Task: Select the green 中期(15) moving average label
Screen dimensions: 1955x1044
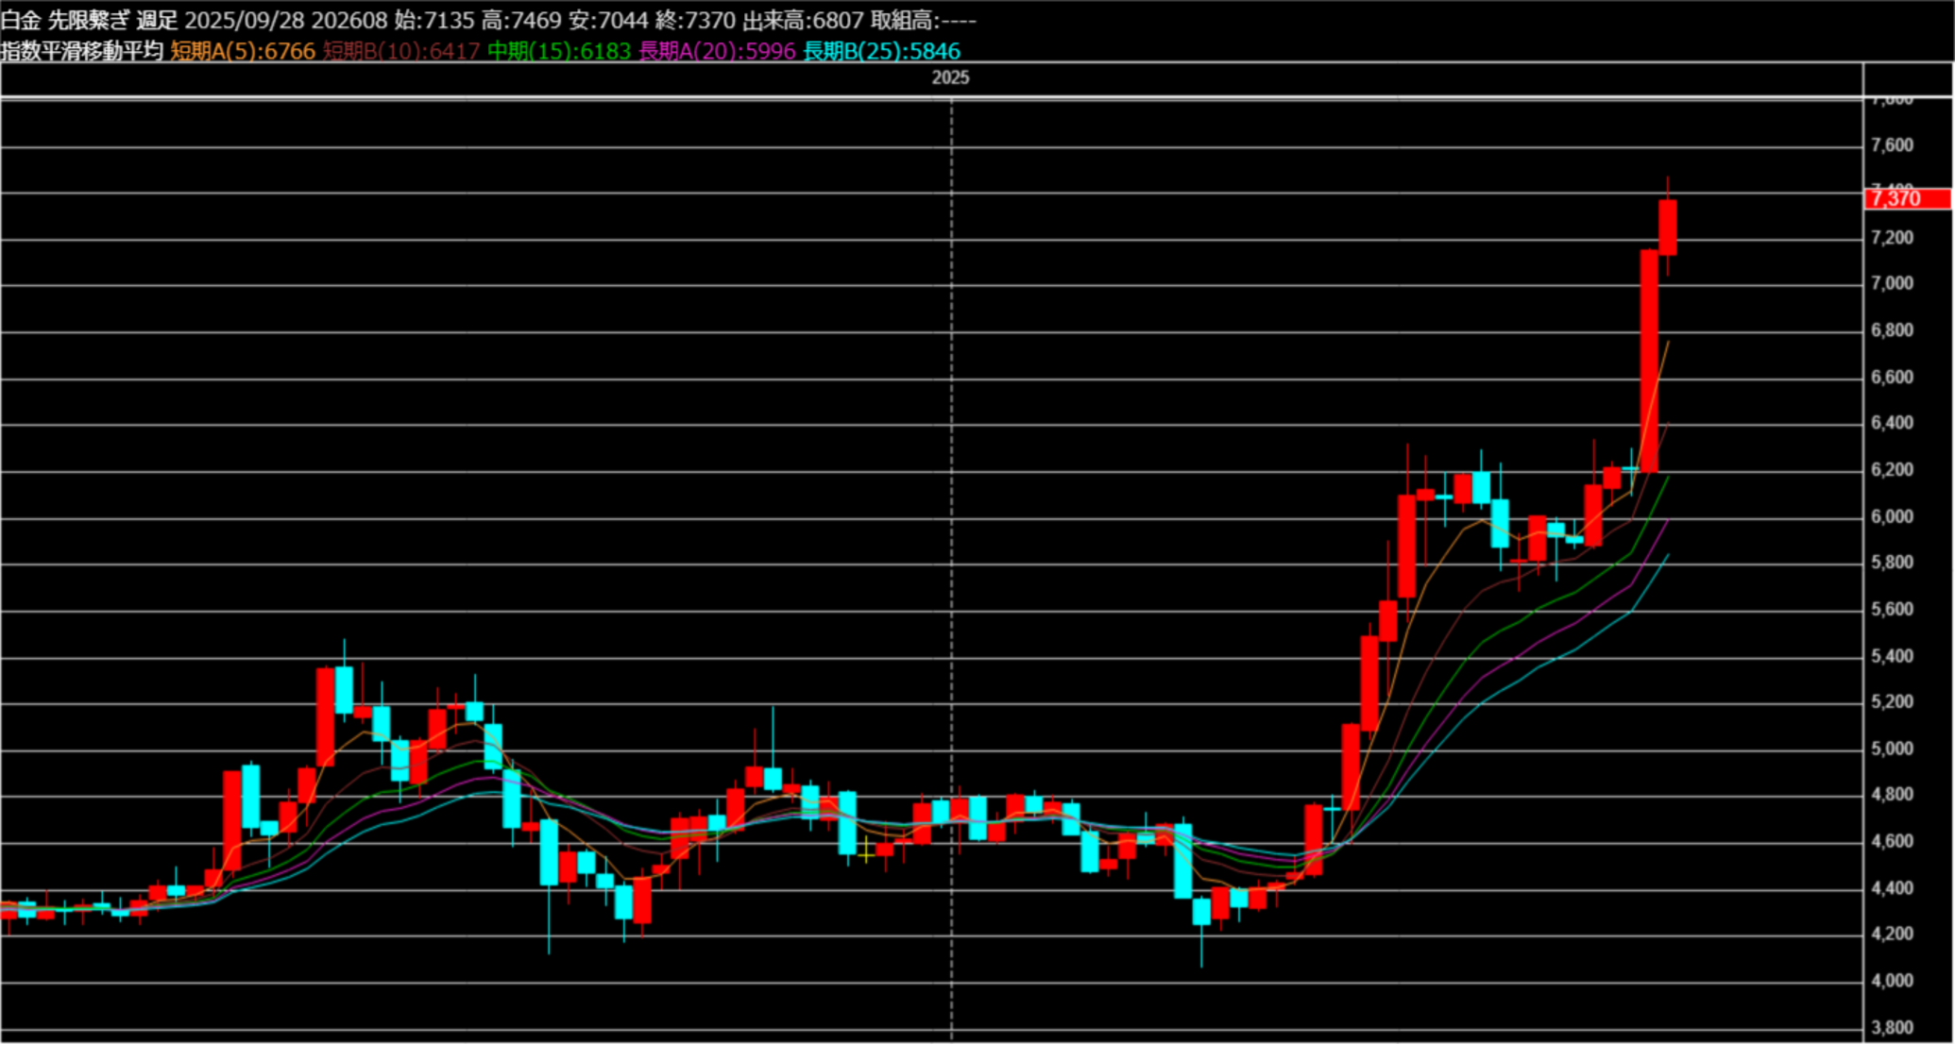Action: pos(559,51)
